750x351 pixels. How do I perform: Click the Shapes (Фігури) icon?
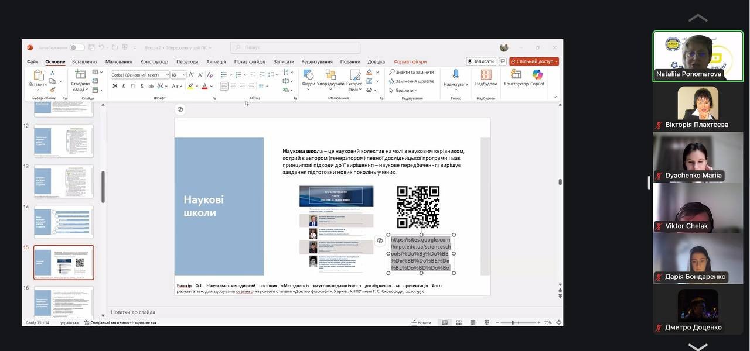click(308, 75)
